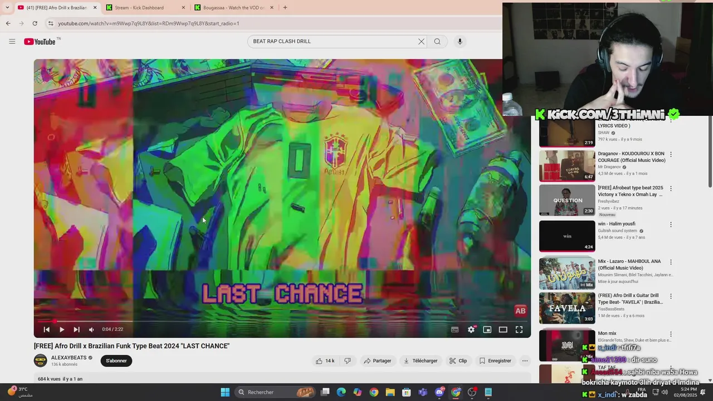Start voice search with the microphone

tap(460, 41)
